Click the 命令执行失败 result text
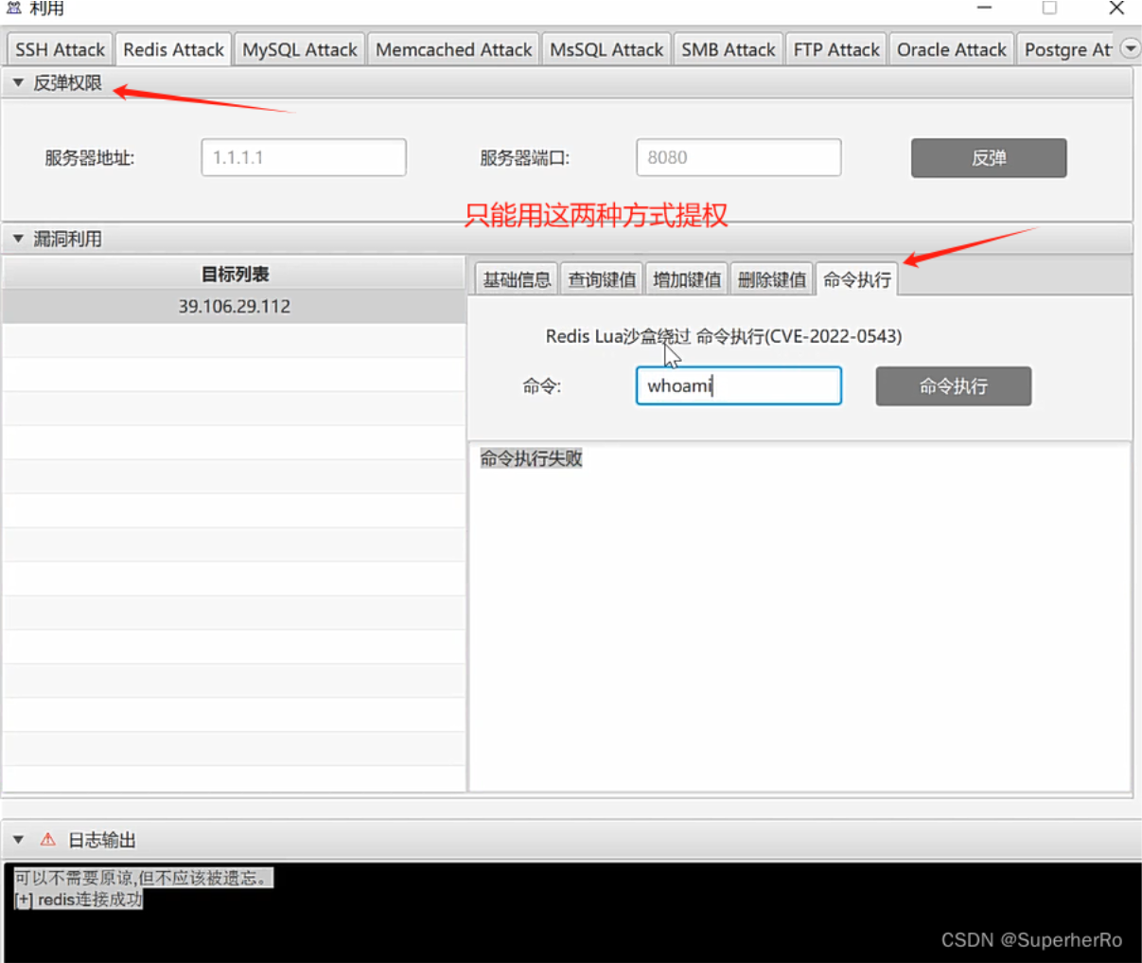 click(531, 459)
